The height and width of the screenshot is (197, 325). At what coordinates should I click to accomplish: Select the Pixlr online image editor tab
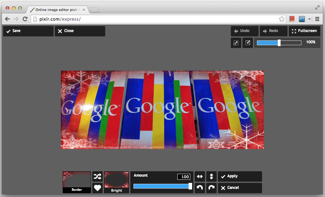[x=57, y=10]
